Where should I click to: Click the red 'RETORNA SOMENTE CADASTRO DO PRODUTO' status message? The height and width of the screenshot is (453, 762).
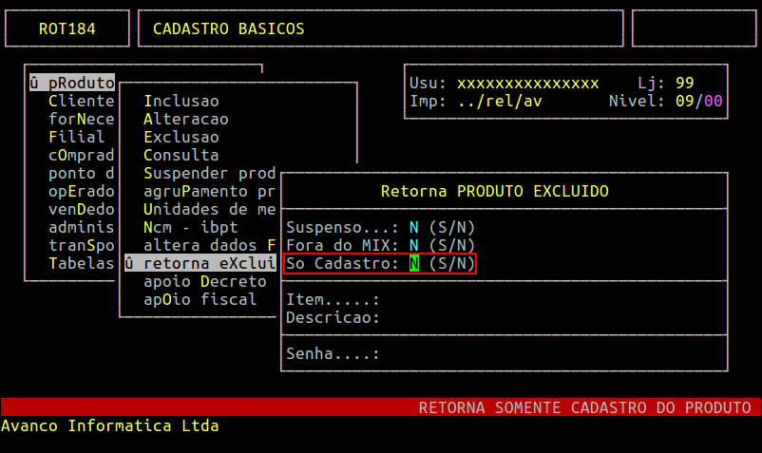click(585, 407)
